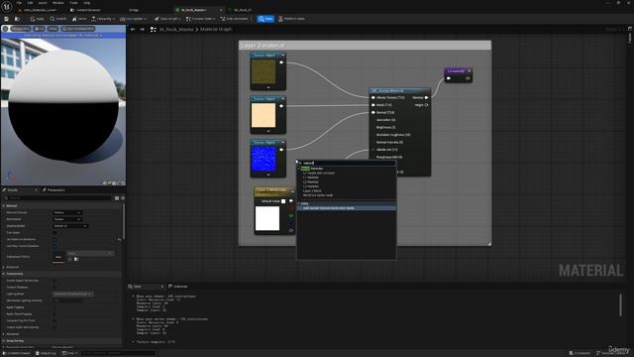The width and height of the screenshot is (634, 357).
Task: Click the Clean Graph toolbar button
Action: coord(167,19)
